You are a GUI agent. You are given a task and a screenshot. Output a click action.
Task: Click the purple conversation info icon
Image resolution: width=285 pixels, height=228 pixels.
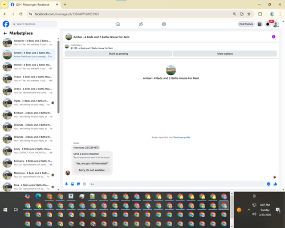(x=274, y=36)
